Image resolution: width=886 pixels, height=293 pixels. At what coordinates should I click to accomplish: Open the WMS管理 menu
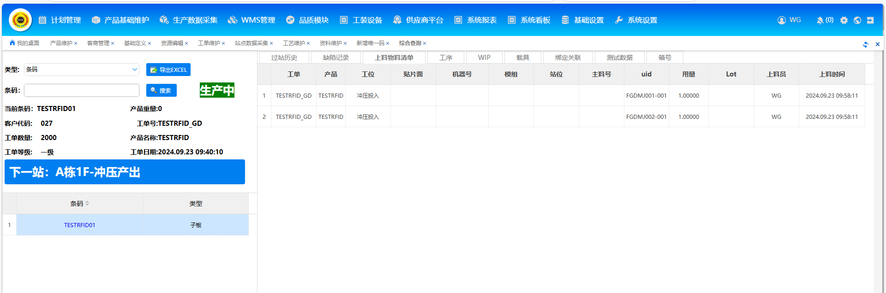[x=252, y=20]
